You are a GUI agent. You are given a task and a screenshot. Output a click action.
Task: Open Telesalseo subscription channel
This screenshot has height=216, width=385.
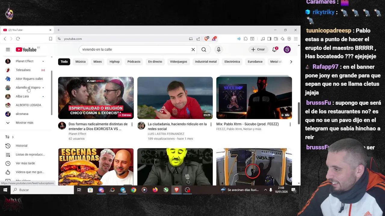click(25, 70)
